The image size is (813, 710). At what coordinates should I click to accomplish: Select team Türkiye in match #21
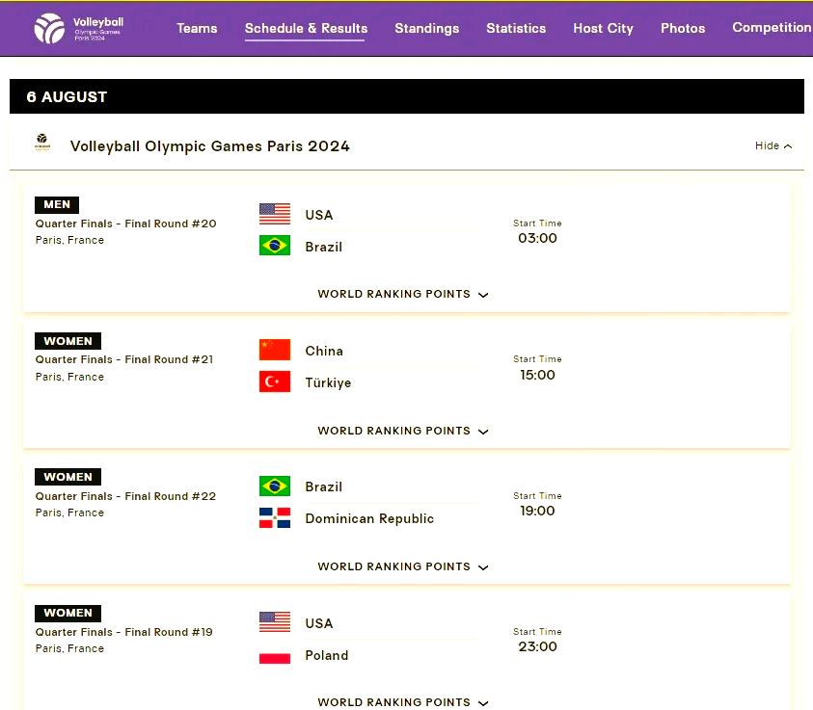pos(328,382)
